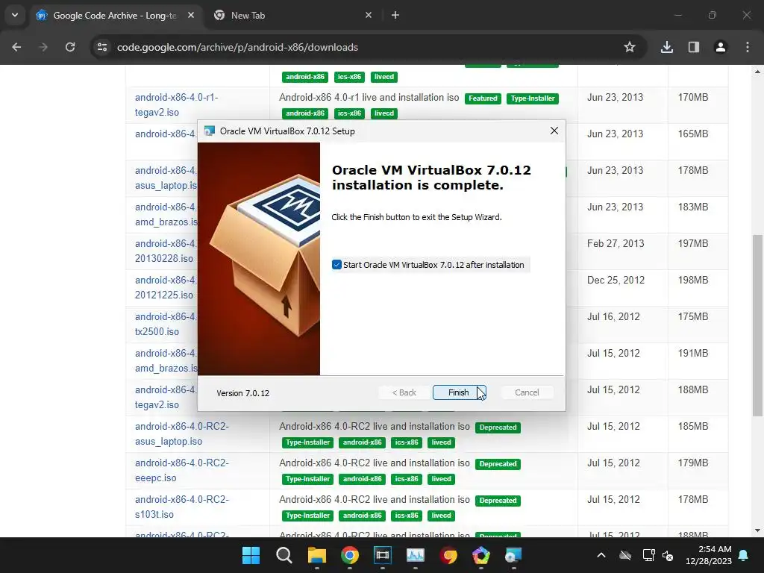Viewport: 764px width, 573px height.
Task: Open Windows Search from the taskbar
Action: coord(284,555)
